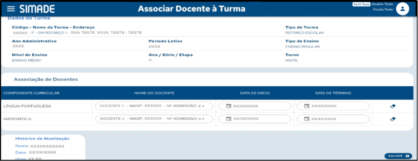Open calendar for Língua Portuguesa start date
418x161 pixels.
point(229,106)
